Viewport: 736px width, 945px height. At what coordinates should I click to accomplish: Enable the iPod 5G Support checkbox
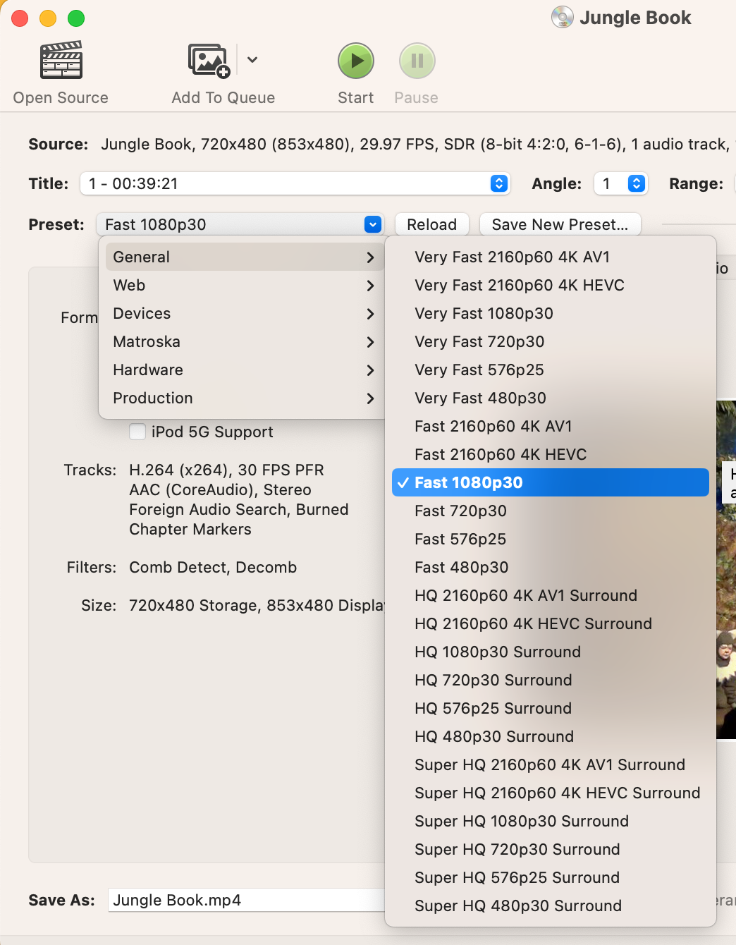(137, 432)
